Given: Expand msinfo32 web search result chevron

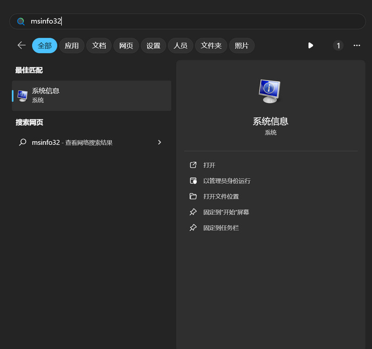Looking at the screenshot, I should pyautogui.click(x=159, y=142).
